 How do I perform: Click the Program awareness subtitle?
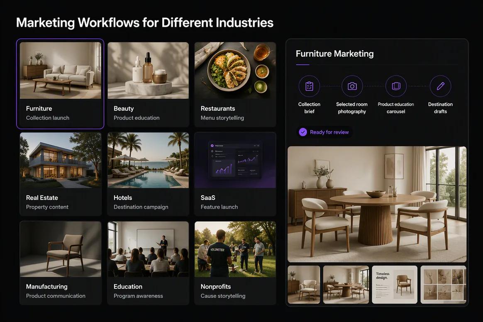[x=138, y=296]
